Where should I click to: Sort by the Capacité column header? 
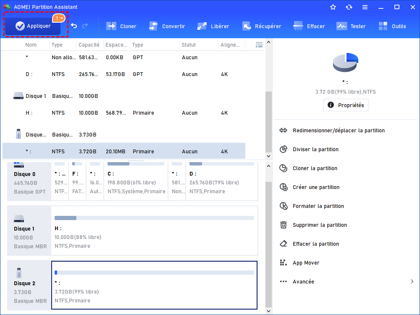89,45
